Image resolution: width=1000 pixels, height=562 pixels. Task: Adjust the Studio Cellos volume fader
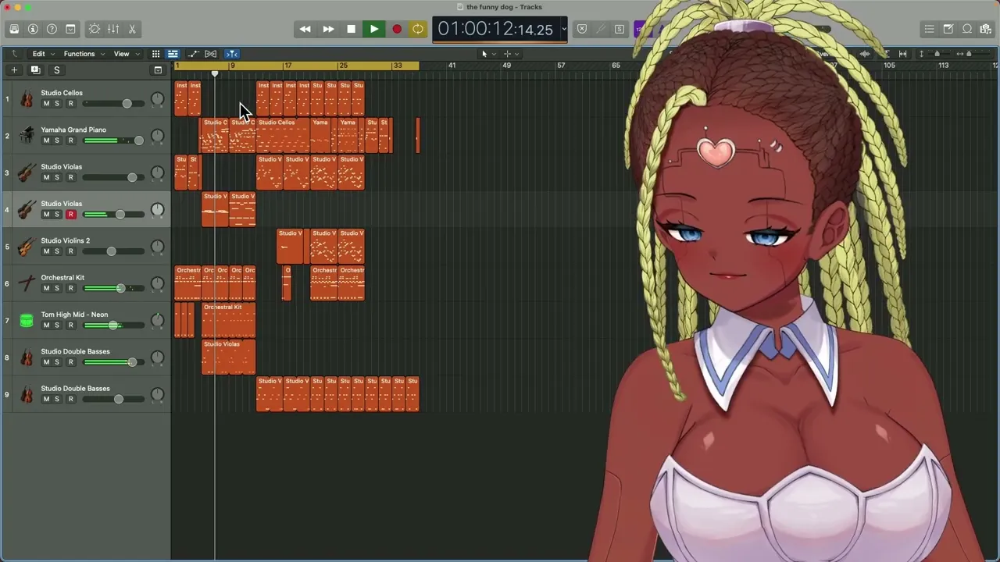(x=127, y=104)
